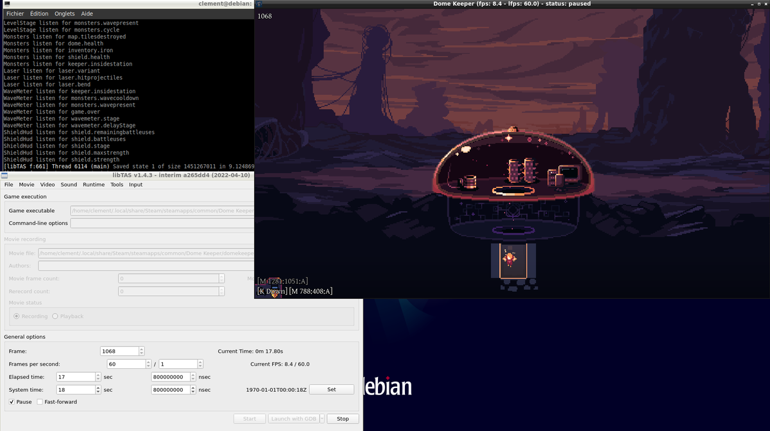Click the Stop button
770x431 pixels.
343,419
